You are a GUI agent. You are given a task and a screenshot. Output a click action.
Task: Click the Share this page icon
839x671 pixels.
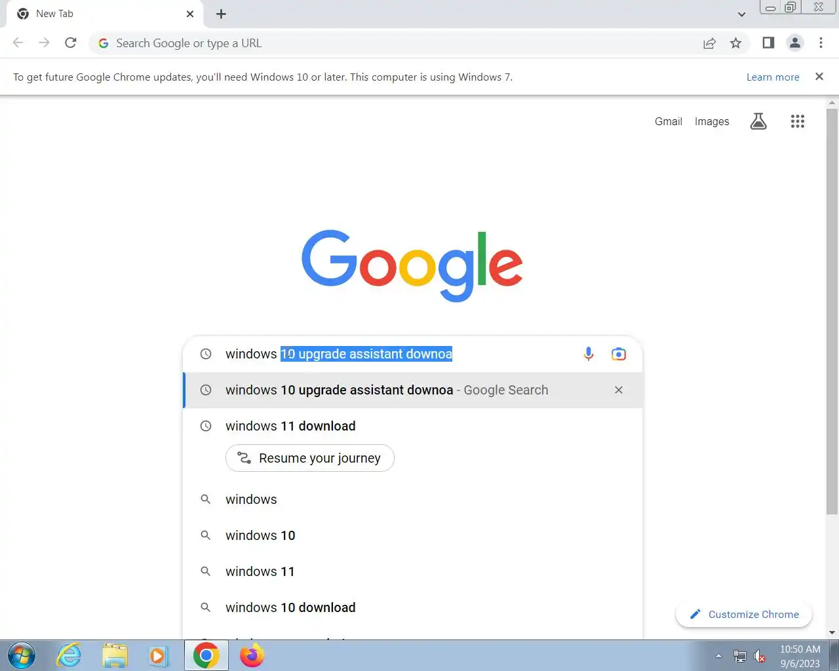pos(709,43)
